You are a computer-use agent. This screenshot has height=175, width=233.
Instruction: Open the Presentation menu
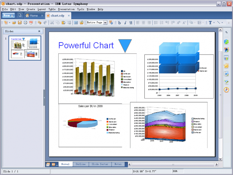66,9
